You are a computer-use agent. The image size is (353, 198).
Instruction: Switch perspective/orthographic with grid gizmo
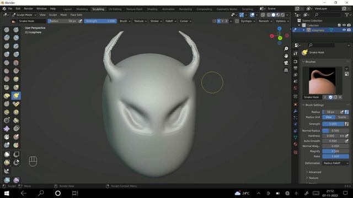[286, 70]
